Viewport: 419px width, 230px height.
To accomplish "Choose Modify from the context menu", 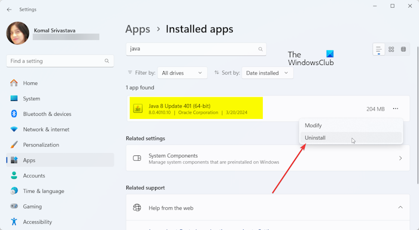I will pyautogui.click(x=351, y=125).
